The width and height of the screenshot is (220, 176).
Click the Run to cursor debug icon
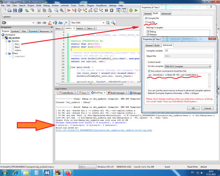74,10
